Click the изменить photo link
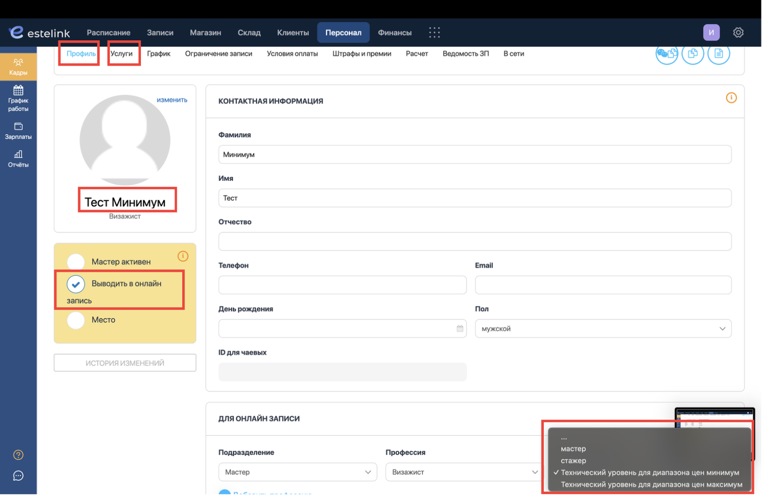 172,100
